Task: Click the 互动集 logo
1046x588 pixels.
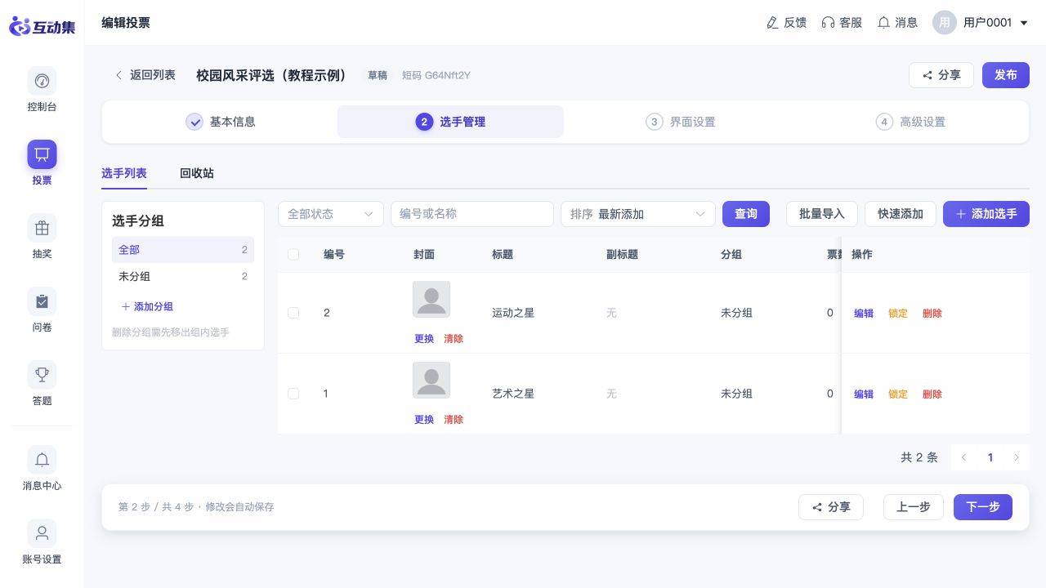Action: (x=42, y=26)
